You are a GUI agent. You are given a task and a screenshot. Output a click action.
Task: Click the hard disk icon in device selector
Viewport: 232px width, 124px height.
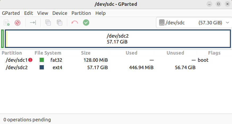click(162, 23)
